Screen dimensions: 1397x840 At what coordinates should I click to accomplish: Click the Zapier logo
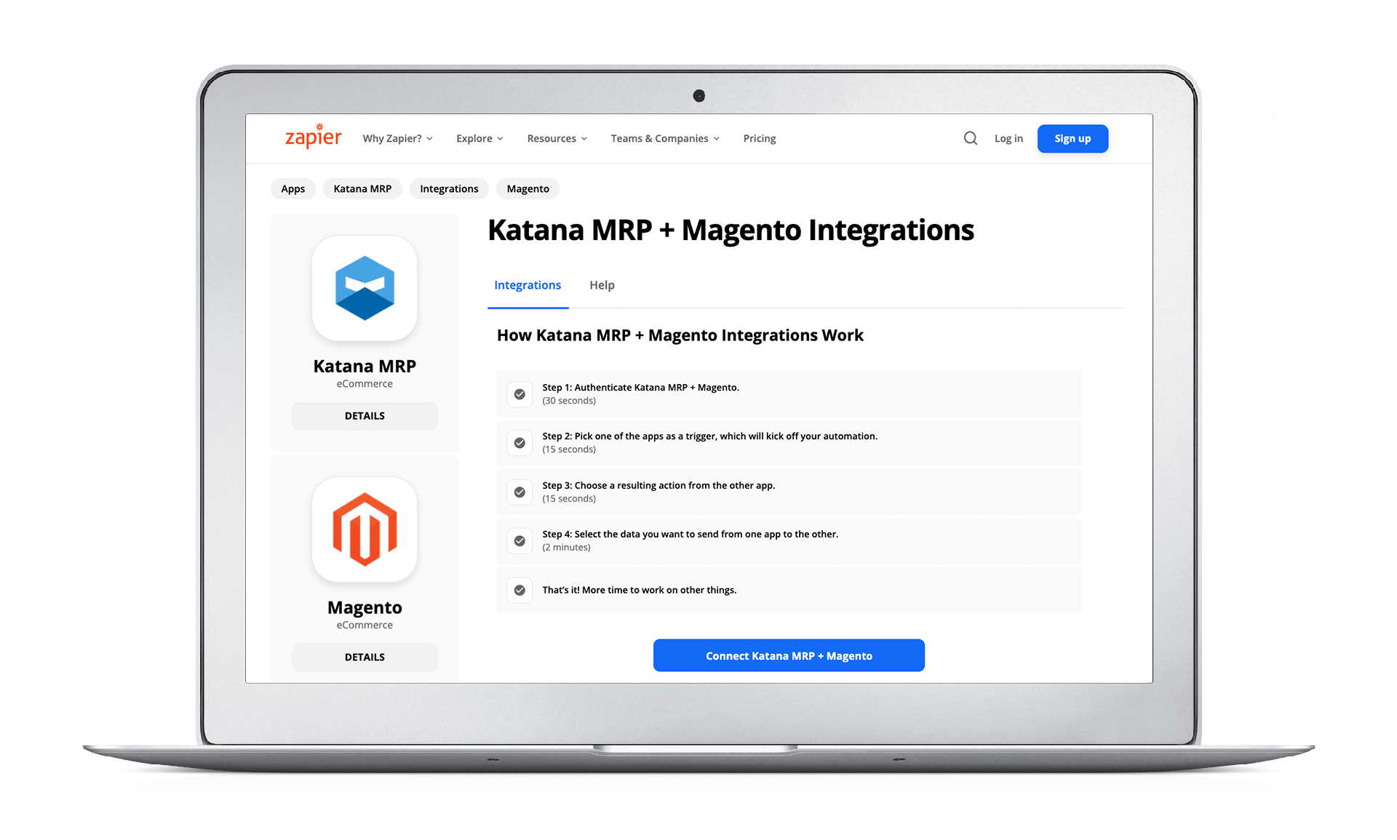(x=313, y=137)
